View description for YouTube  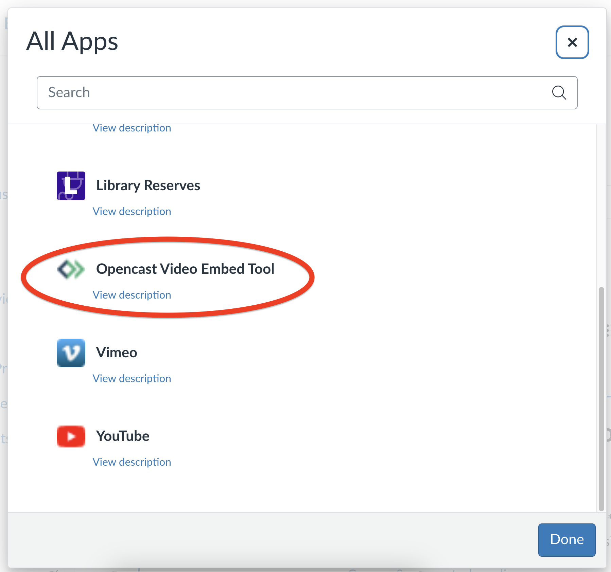[132, 462]
